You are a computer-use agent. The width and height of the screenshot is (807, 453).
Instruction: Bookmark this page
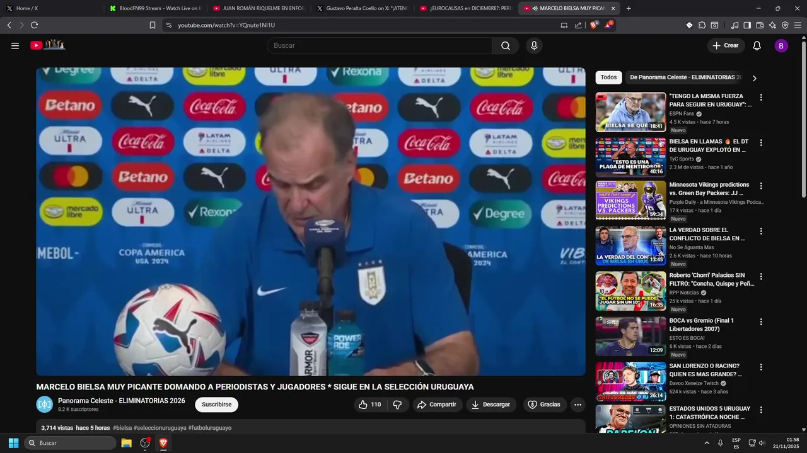(152, 25)
